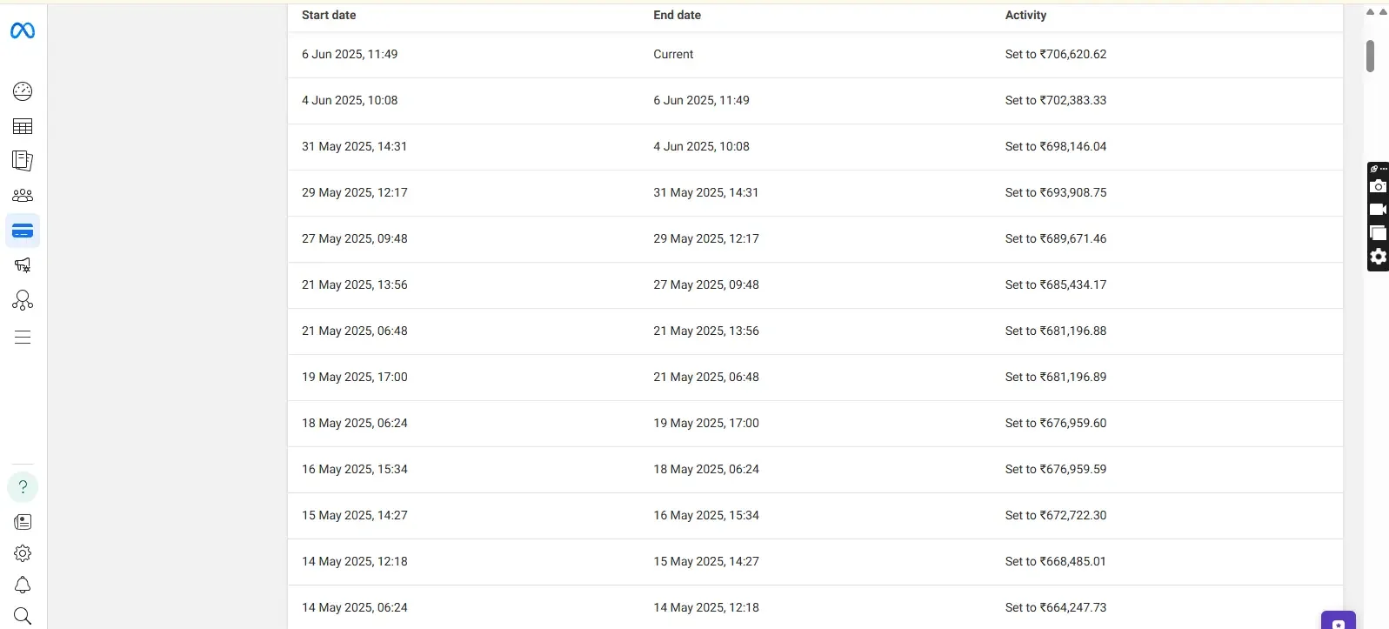Click the vertical scrollbar thumb
The height and width of the screenshot is (629, 1389).
point(1370,57)
